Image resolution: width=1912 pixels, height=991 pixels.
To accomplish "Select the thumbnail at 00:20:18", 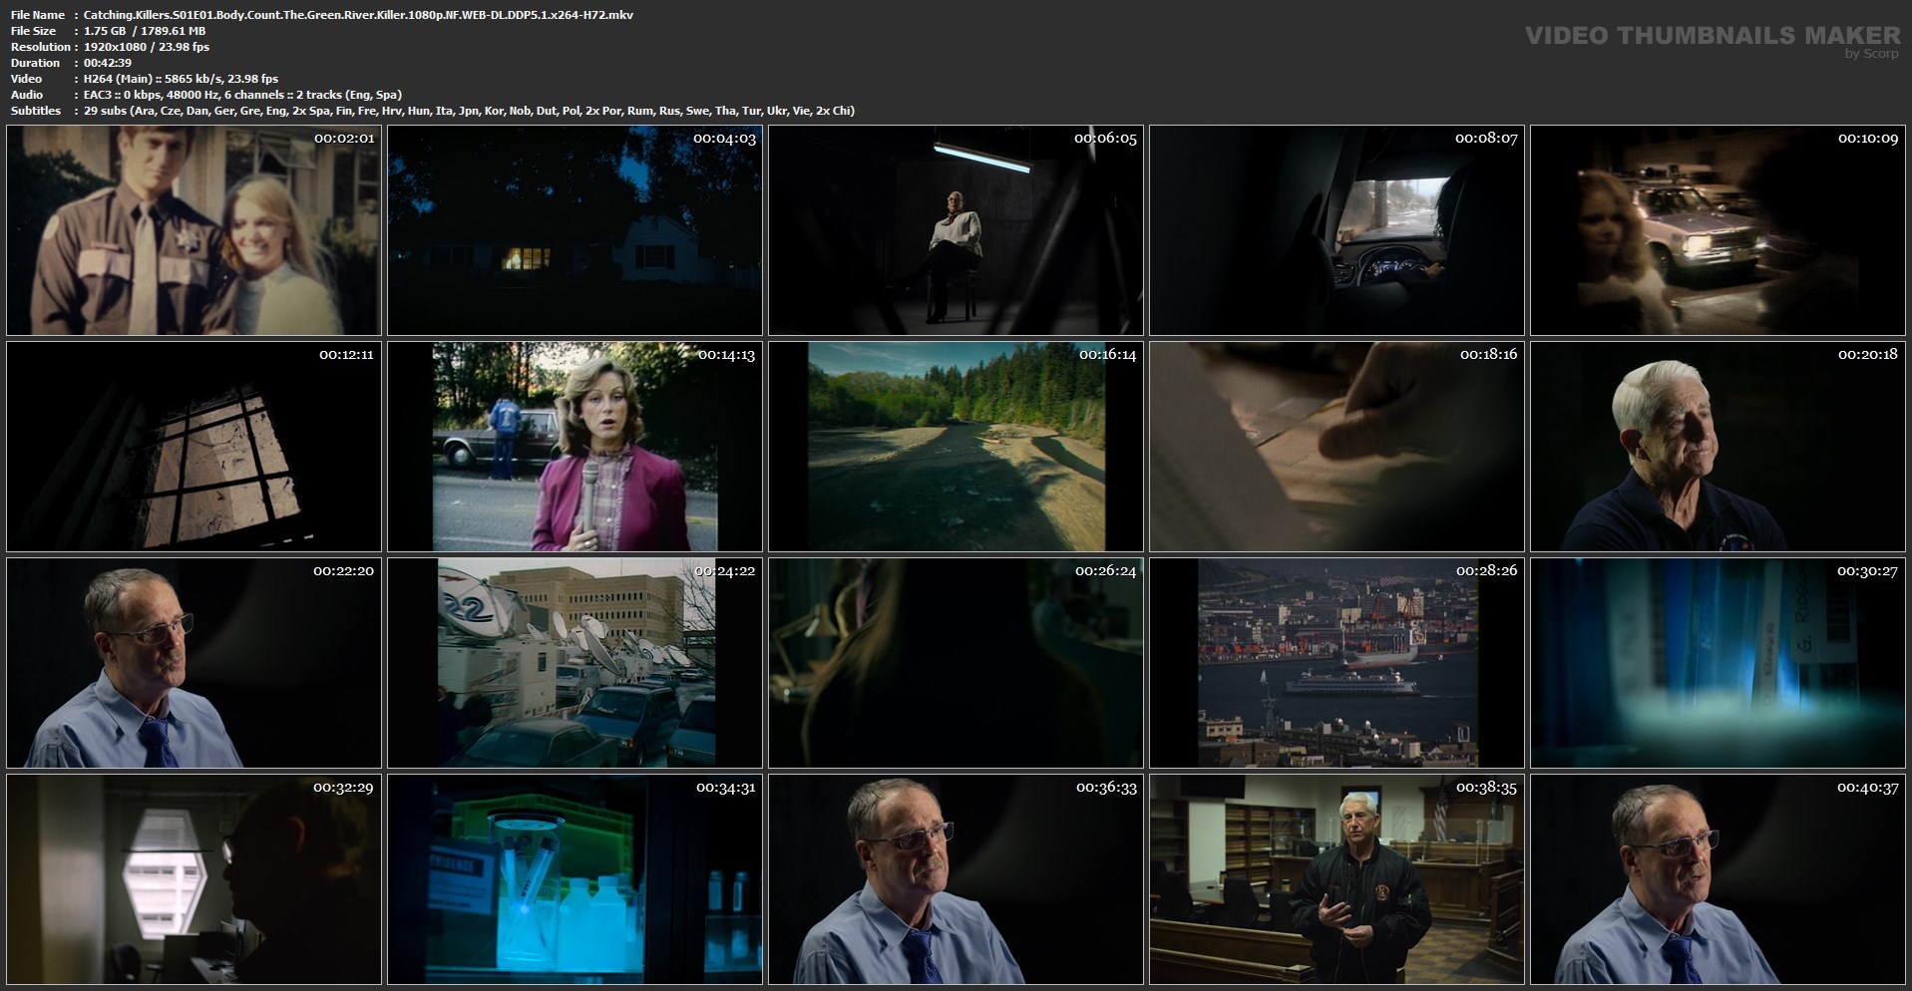I will click(x=1718, y=447).
